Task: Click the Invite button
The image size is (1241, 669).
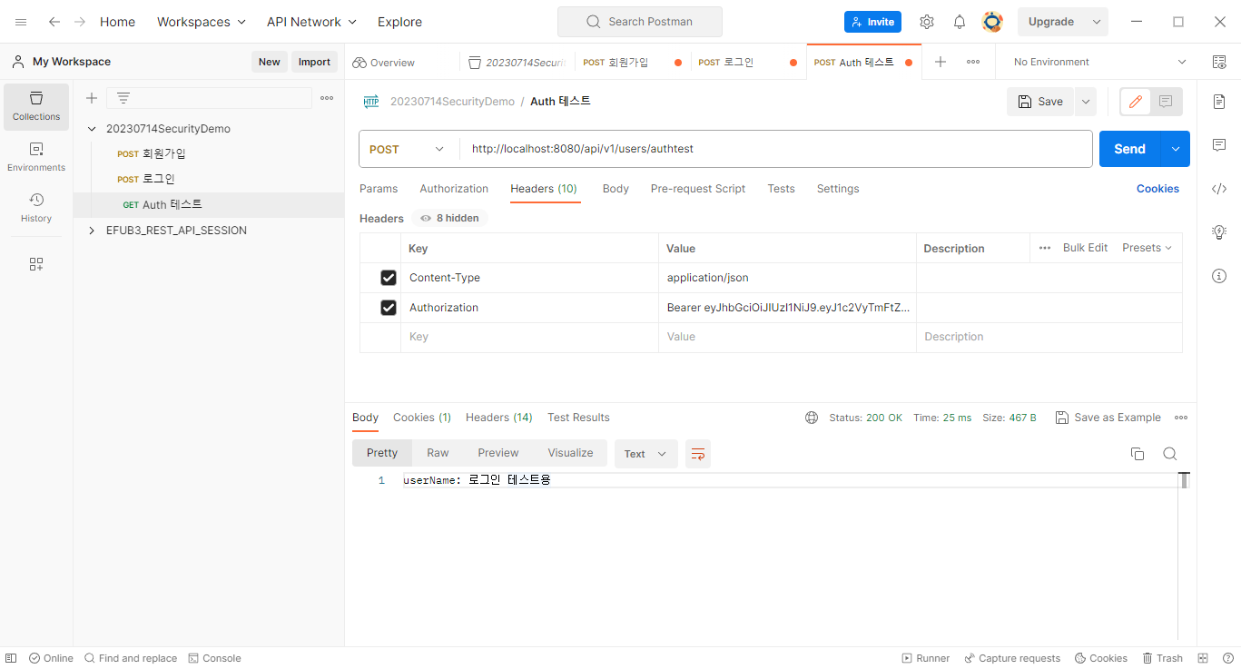Action: tap(872, 22)
